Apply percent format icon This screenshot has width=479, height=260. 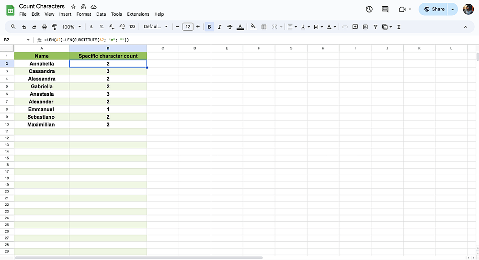click(x=102, y=27)
